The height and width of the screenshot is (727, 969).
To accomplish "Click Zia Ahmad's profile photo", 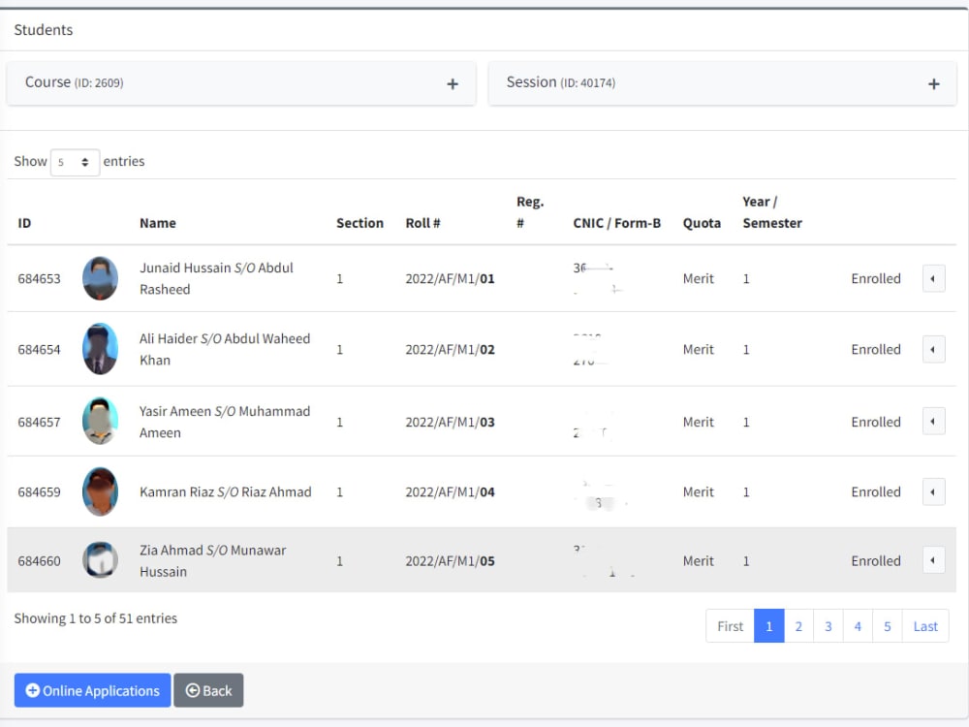I will pyautogui.click(x=100, y=560).
